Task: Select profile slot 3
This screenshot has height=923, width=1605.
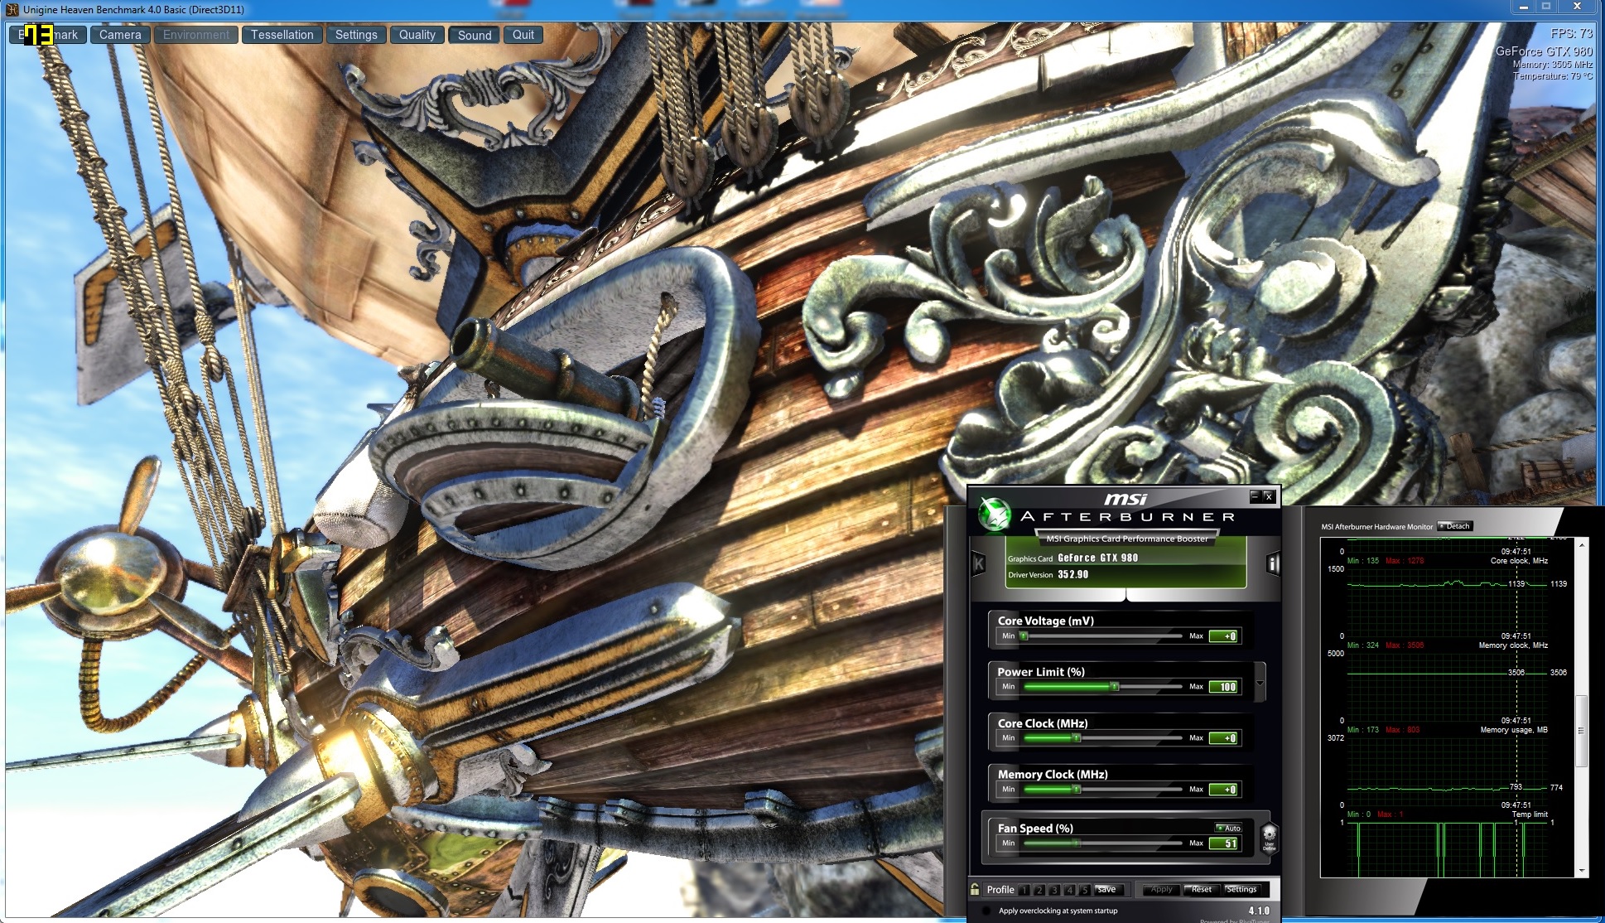Action: coord(1054,890)
